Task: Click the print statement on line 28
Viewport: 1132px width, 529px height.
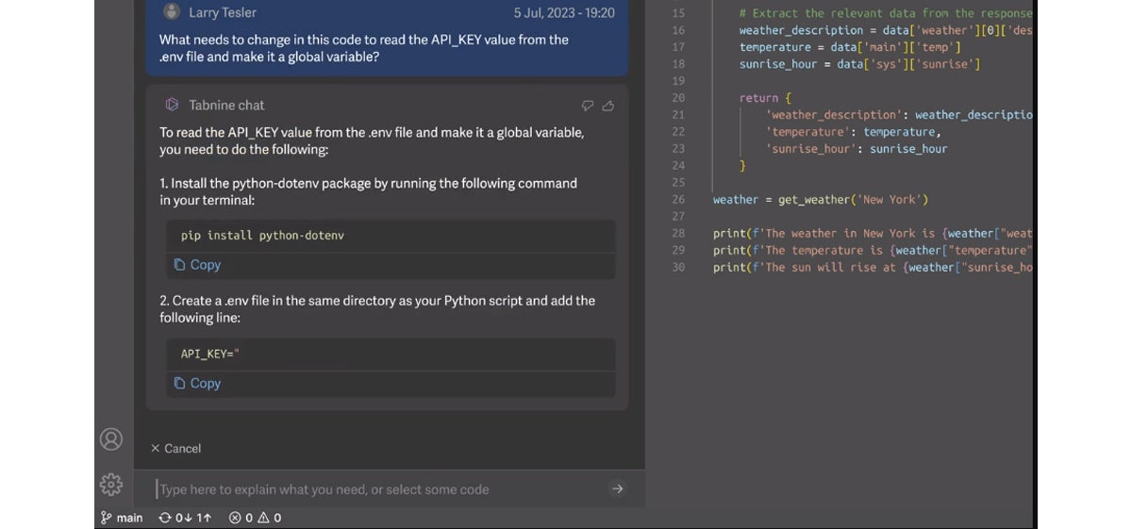Action: tap(873, 234)
